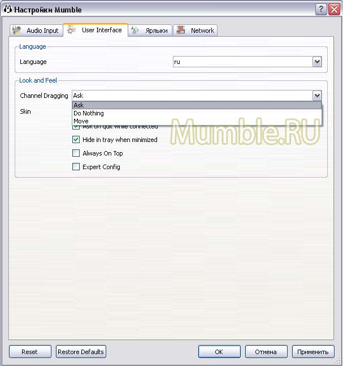Enable the Expert Config checkbox
Screen dimensions: 343x366
(76, 167)
